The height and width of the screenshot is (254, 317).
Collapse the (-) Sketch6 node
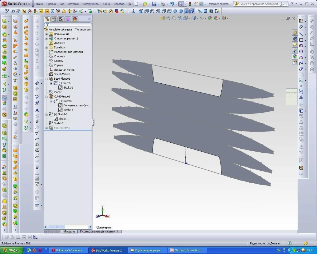pos(46,115)
